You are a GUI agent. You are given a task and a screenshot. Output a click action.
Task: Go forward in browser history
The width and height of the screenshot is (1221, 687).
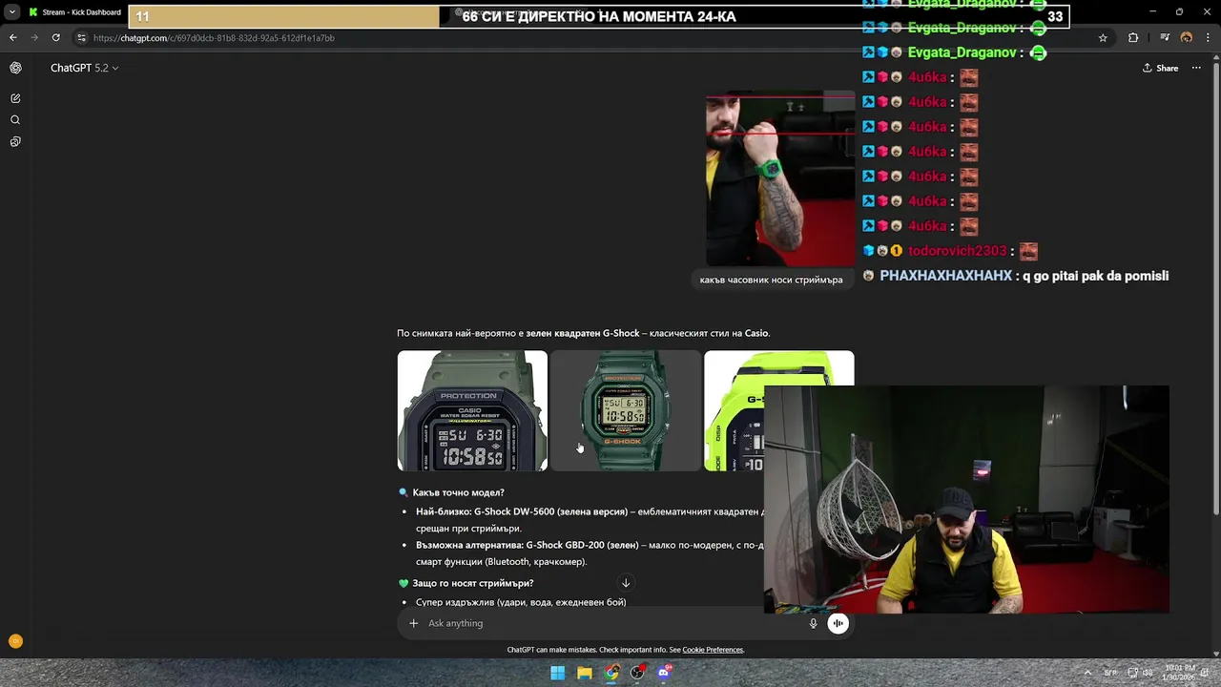pyautogui.click(x=34, y=38)
